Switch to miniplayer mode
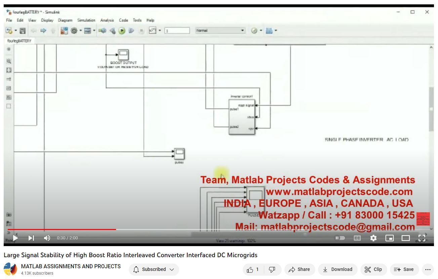Image resolution: width=438 pixels, height=279 pixels. [389, 238]
